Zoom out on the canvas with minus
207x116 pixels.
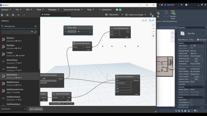[153, 32]
